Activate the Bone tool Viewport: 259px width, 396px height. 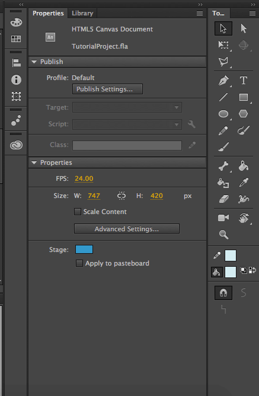pos(223,167)
